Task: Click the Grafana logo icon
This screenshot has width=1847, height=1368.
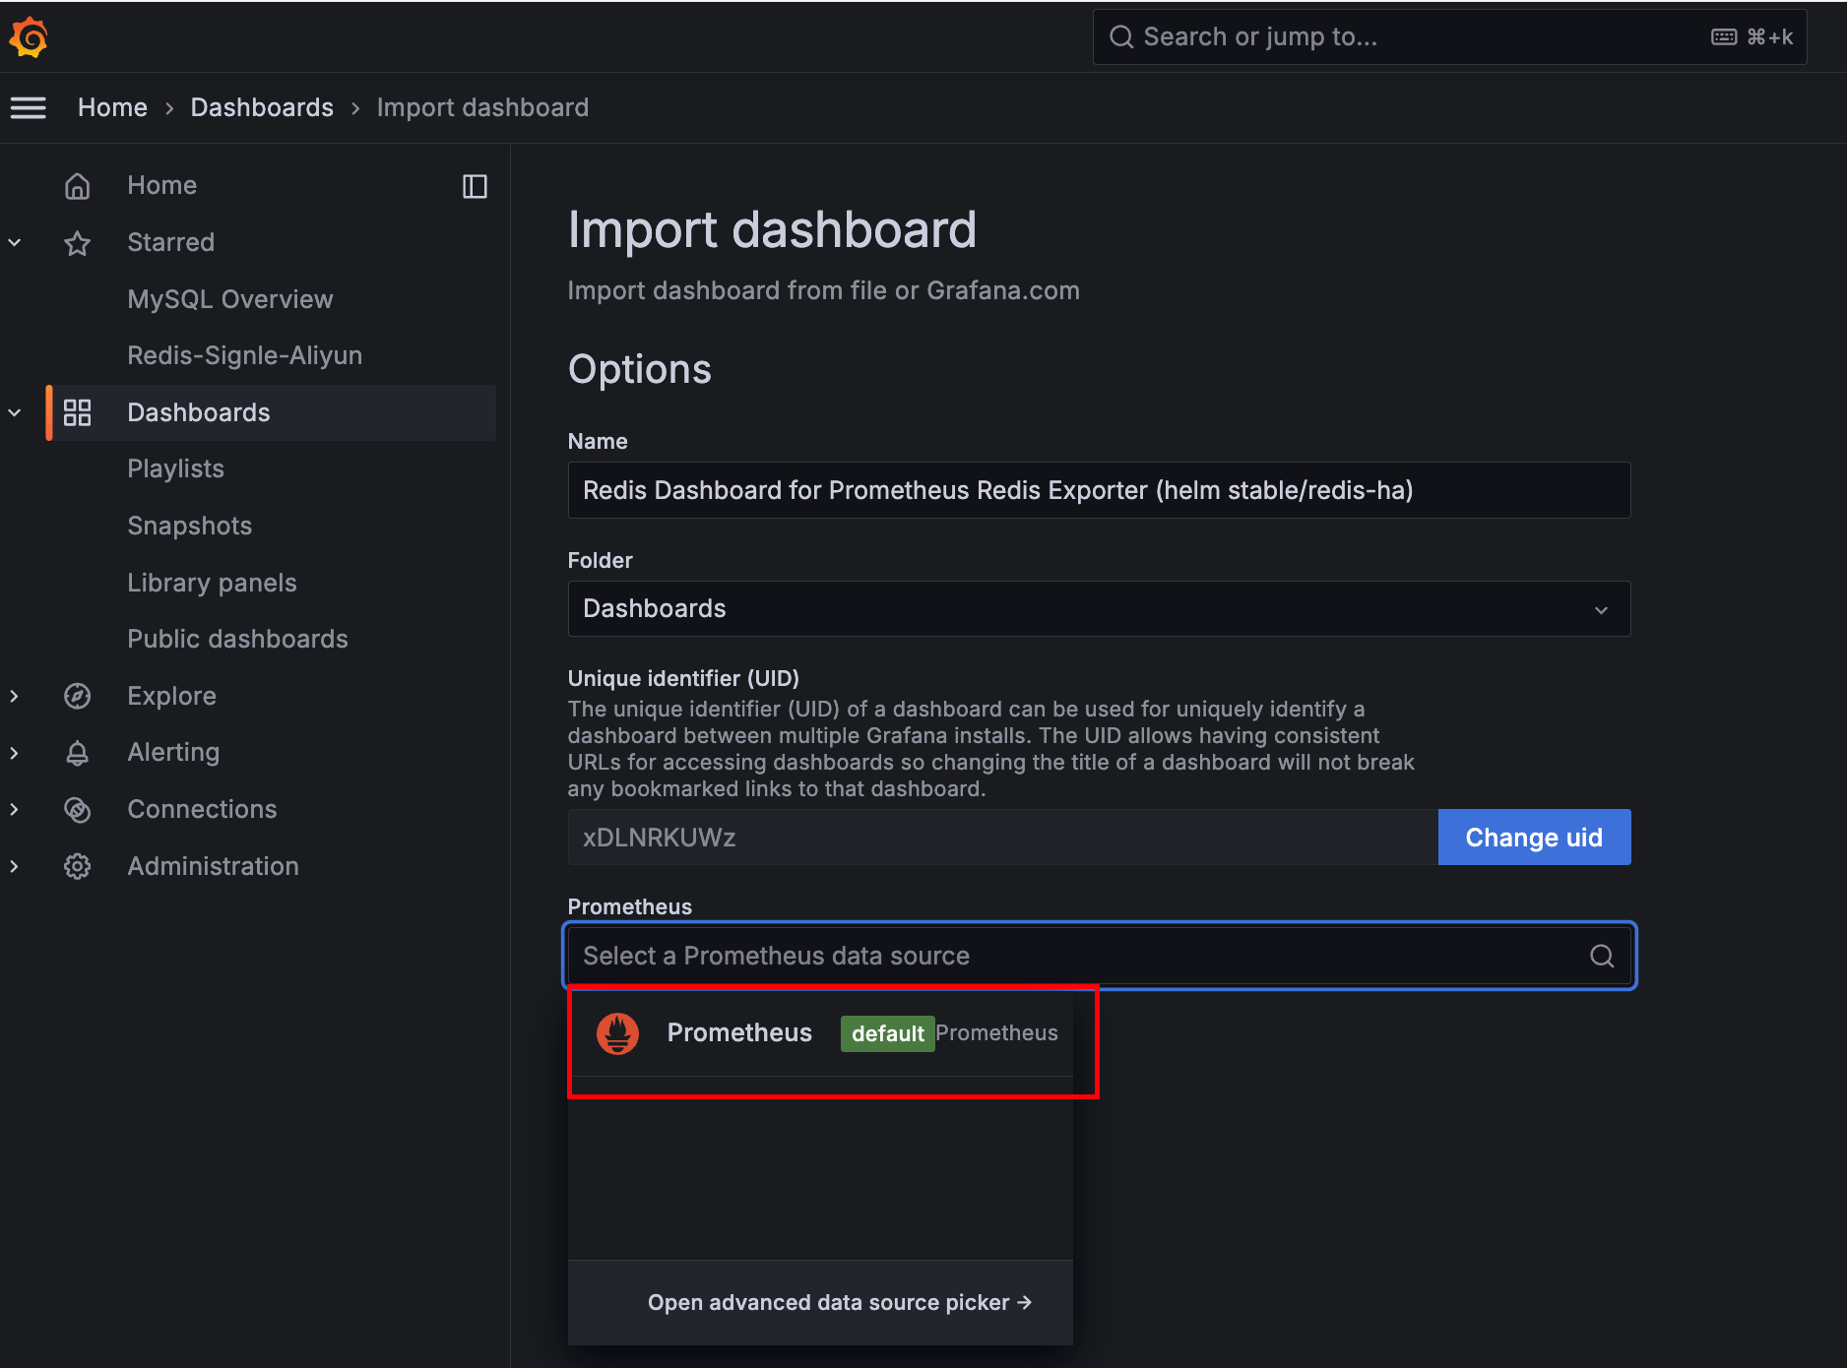Action: [x=29, y=37]
